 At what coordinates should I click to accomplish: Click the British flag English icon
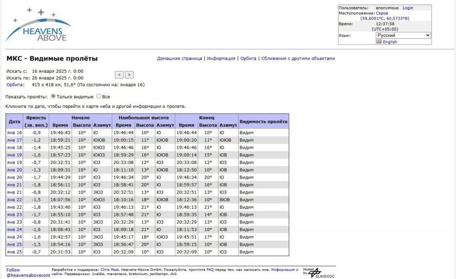point(379,42)
